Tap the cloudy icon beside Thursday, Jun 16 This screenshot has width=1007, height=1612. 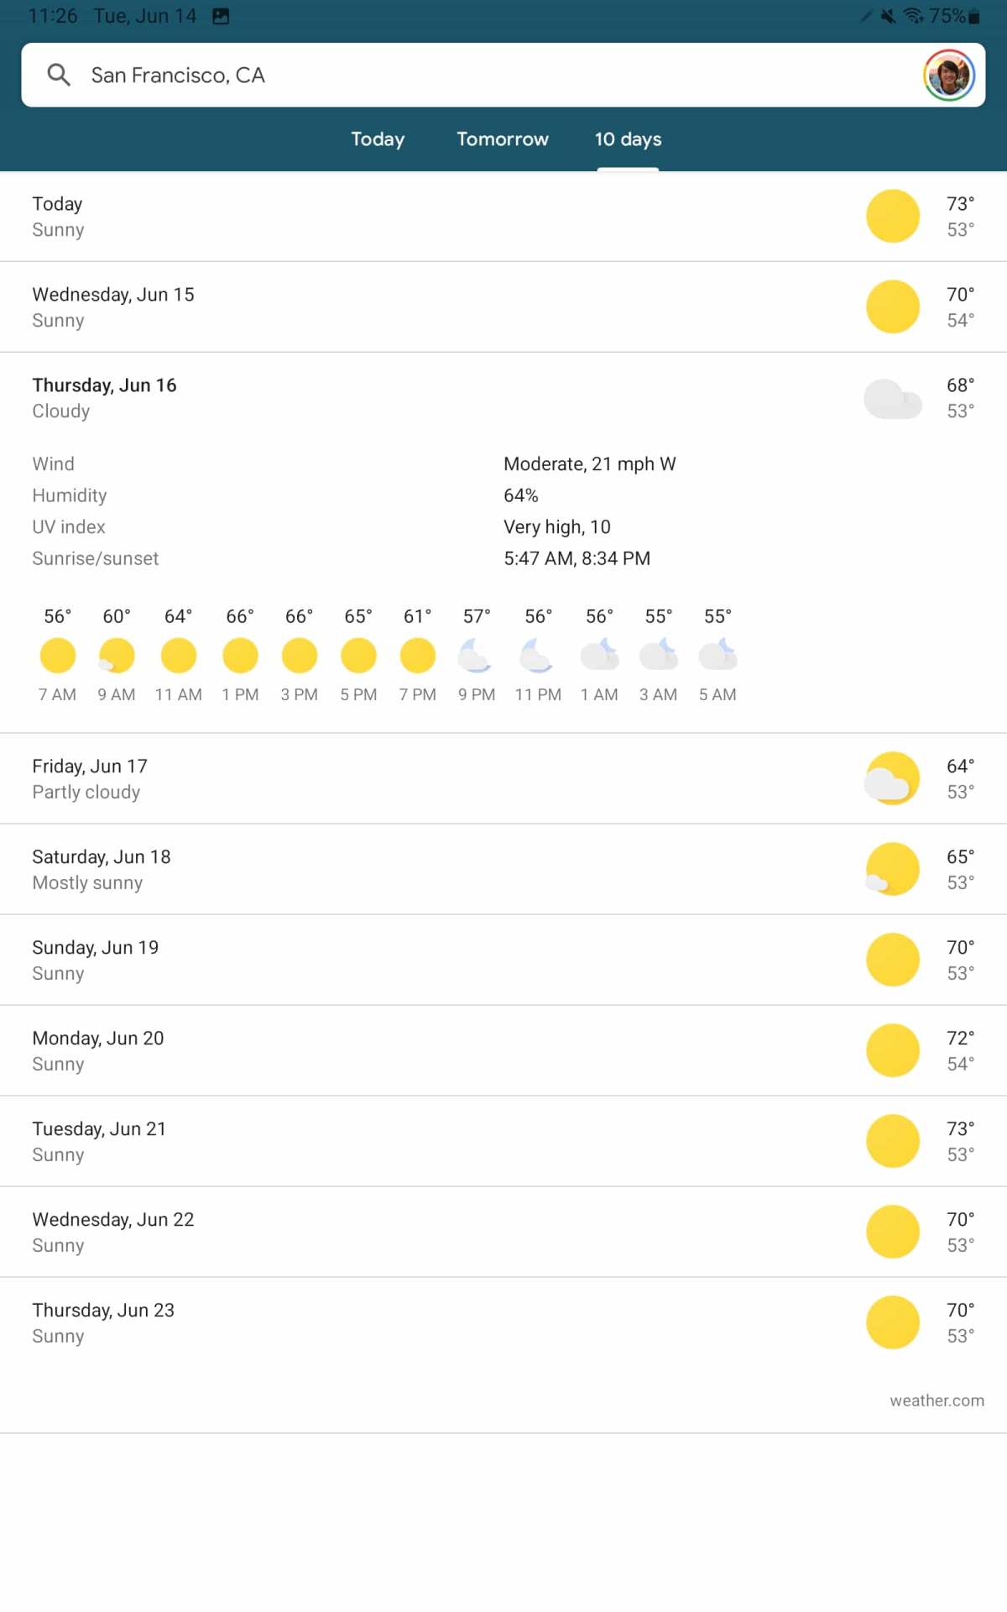(892, 398)
